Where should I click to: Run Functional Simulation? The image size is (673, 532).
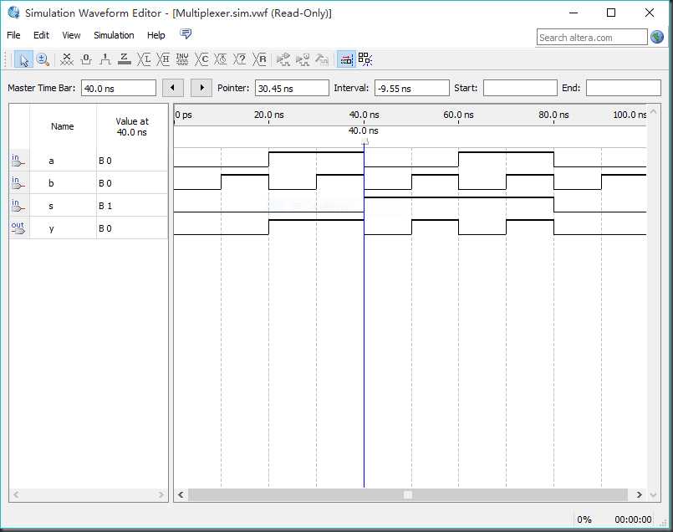pos(283,59)
